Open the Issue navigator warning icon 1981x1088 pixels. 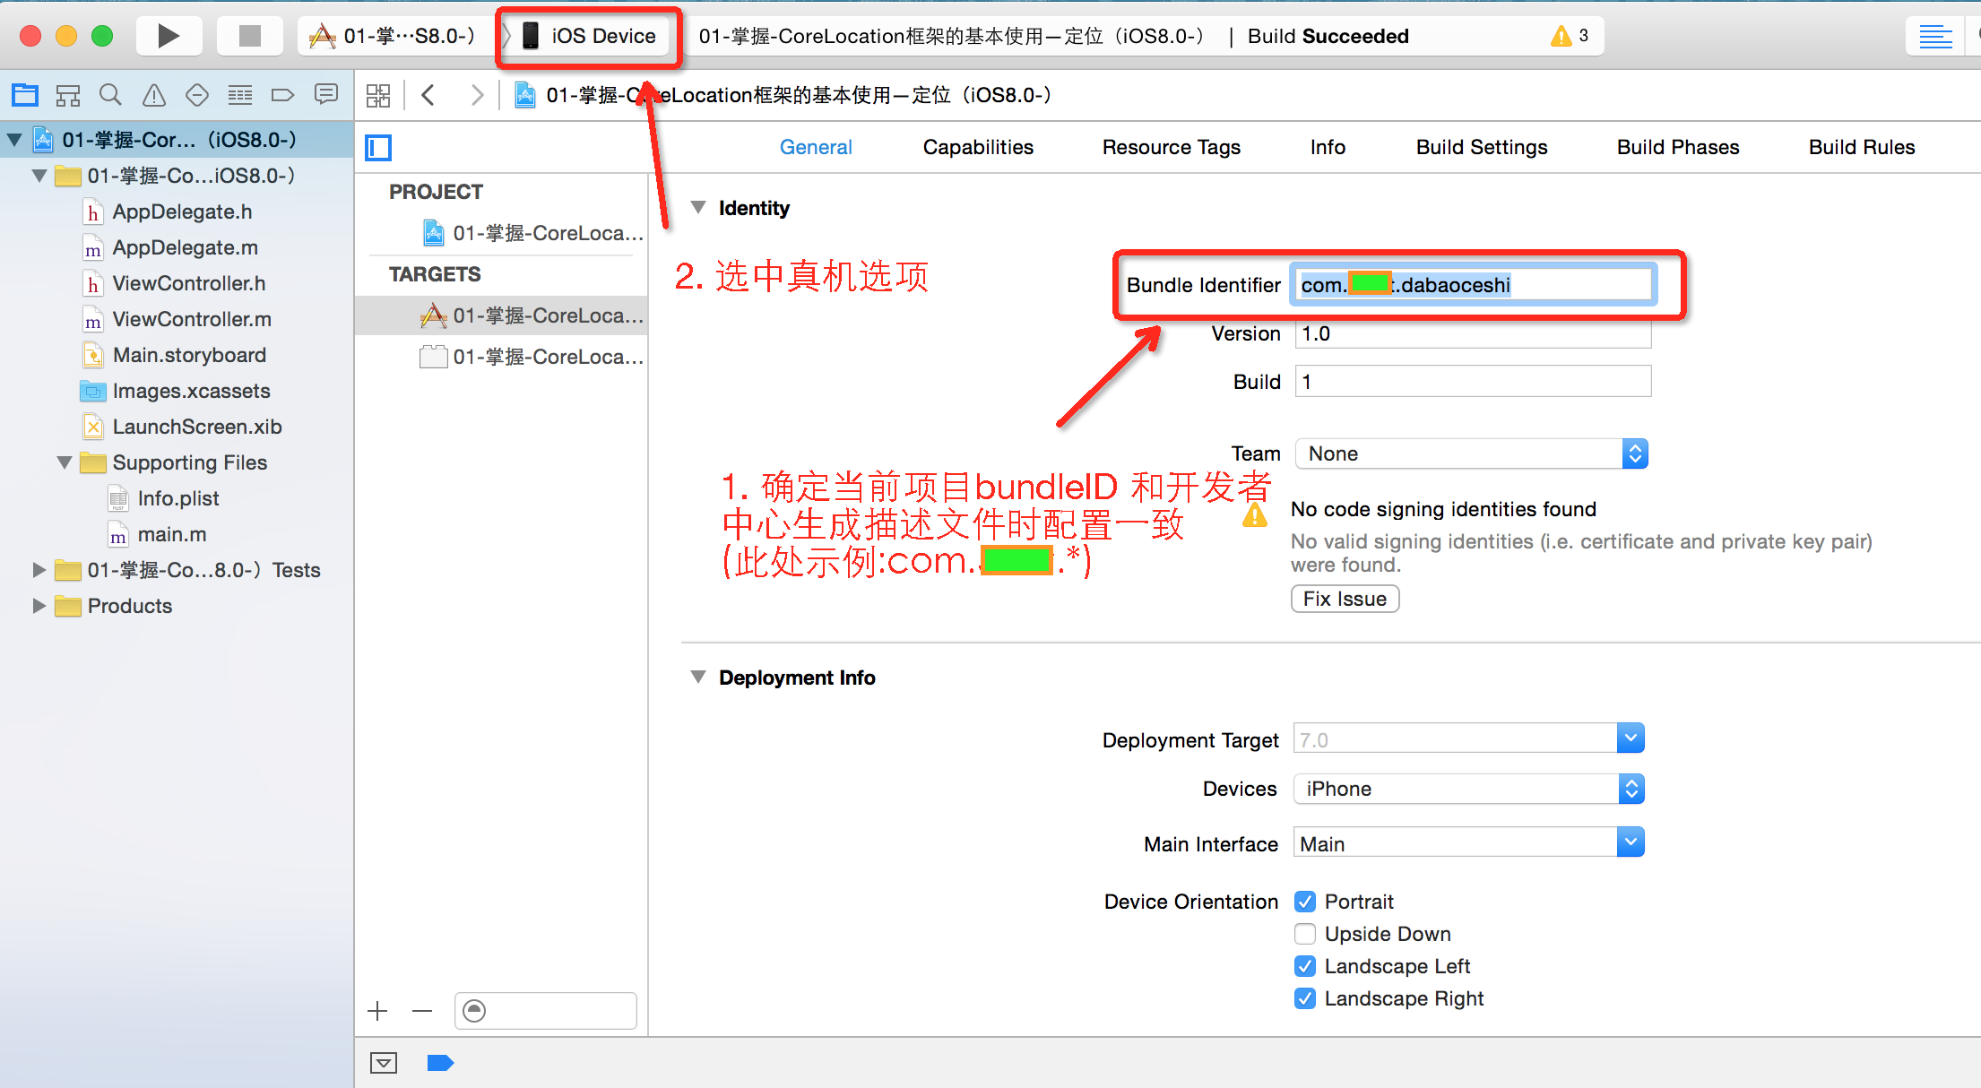pyautogui.click(x=154, y=94)
